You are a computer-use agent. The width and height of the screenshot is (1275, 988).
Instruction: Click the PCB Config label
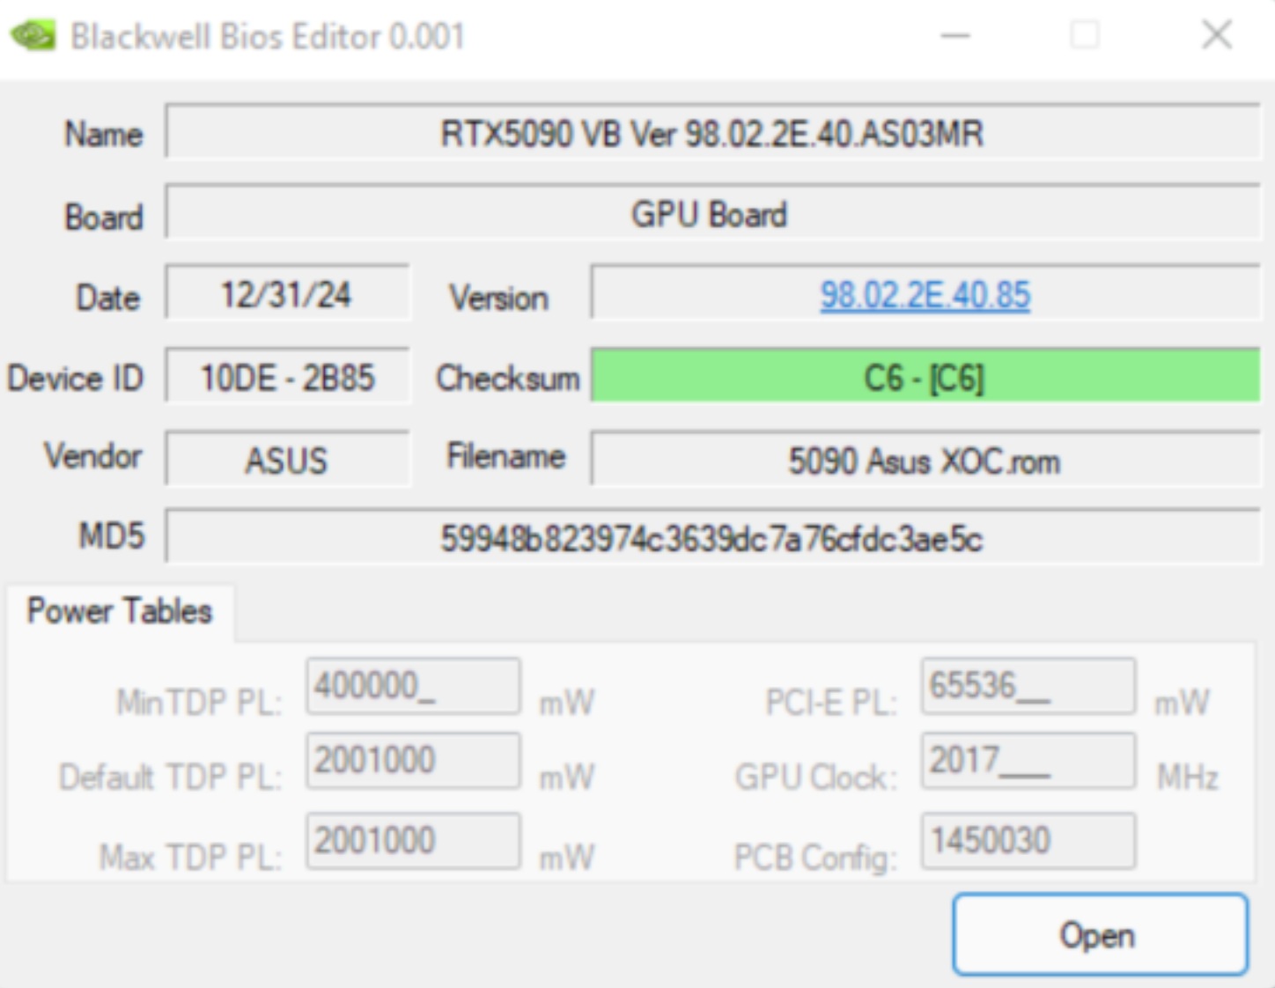[x=816, y=857]
